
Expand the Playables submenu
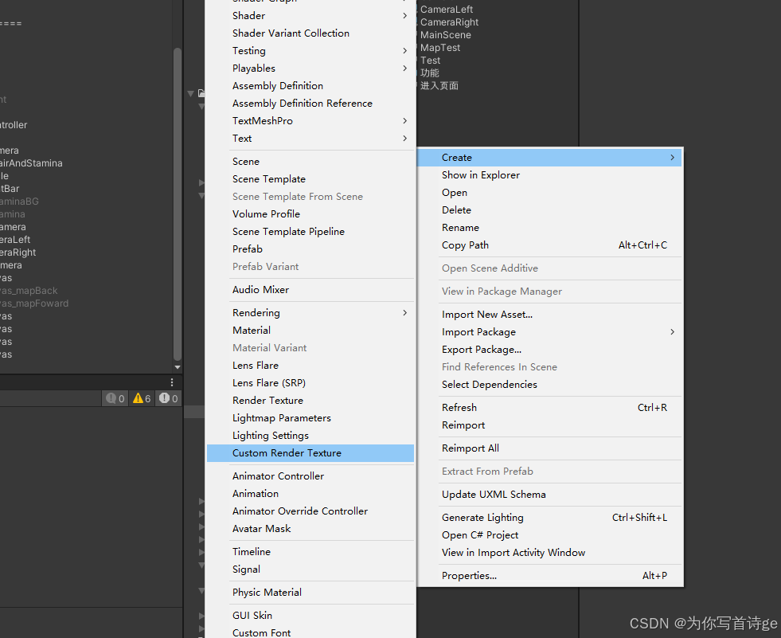pos(310,68)
